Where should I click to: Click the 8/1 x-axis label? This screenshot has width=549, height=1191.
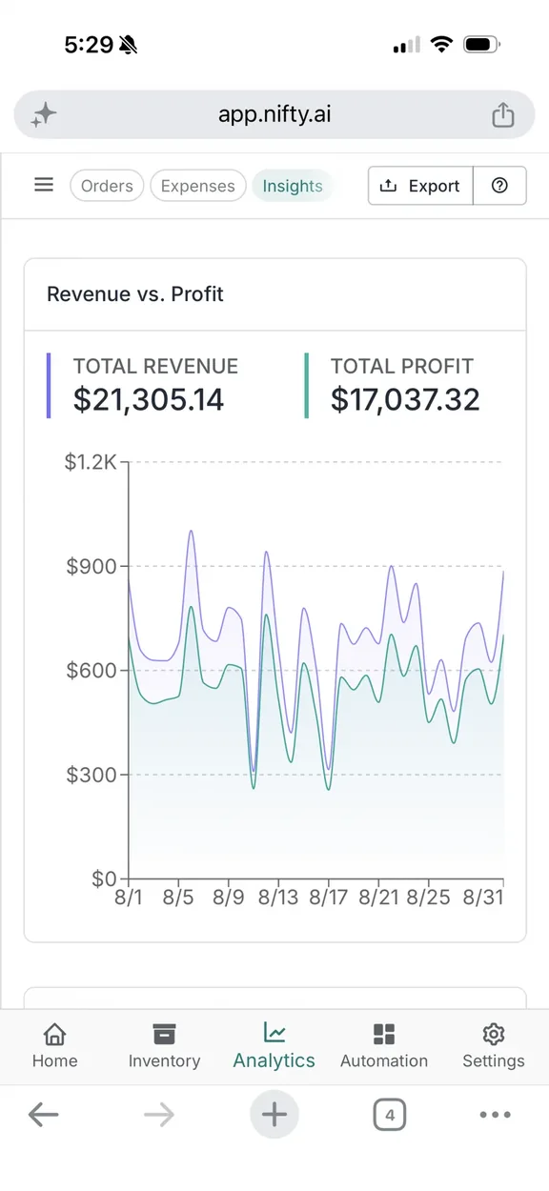129,897
